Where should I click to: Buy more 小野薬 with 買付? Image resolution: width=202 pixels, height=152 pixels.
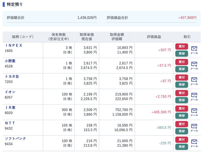pos(181,62)
